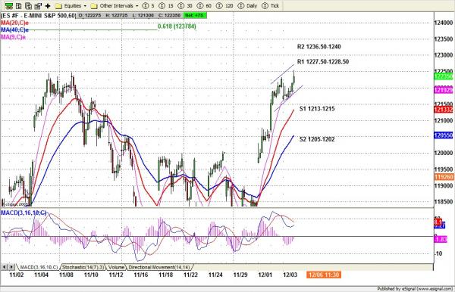455x292 pixels.
Task: Click the MA(20,C)e study label
Action: (15, 23)
